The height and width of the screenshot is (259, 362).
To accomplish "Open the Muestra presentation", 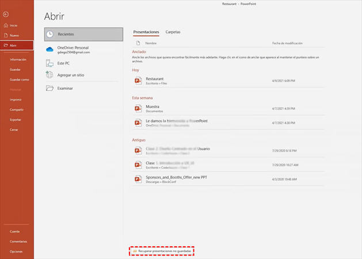I will [228, 109].
